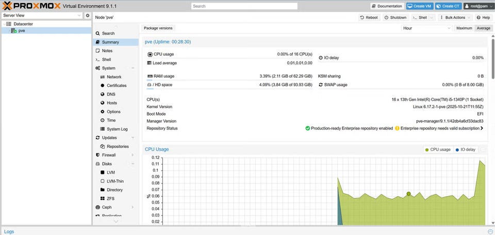495x235 pixels.
Task: Open the Hour timeframe dropdown
Action: tap(427, 28)
